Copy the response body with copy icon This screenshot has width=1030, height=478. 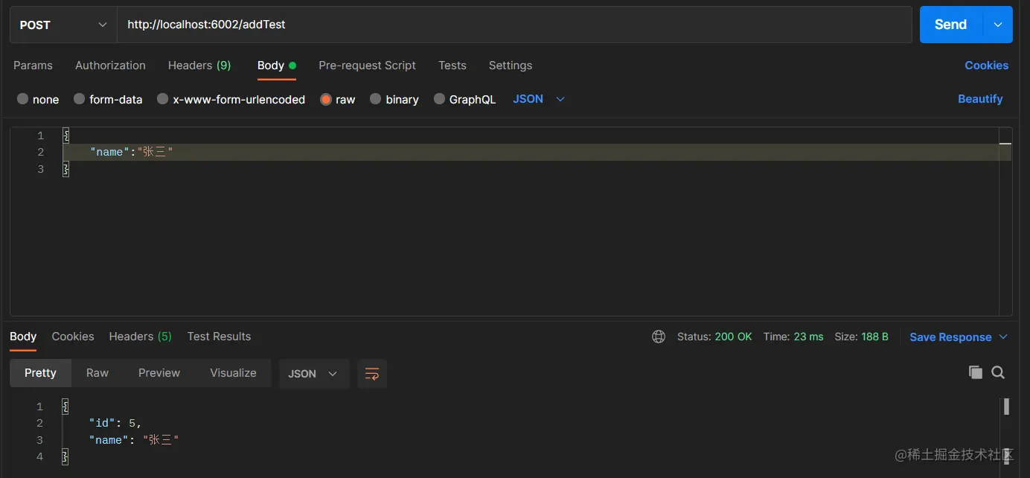pos(975,372)
